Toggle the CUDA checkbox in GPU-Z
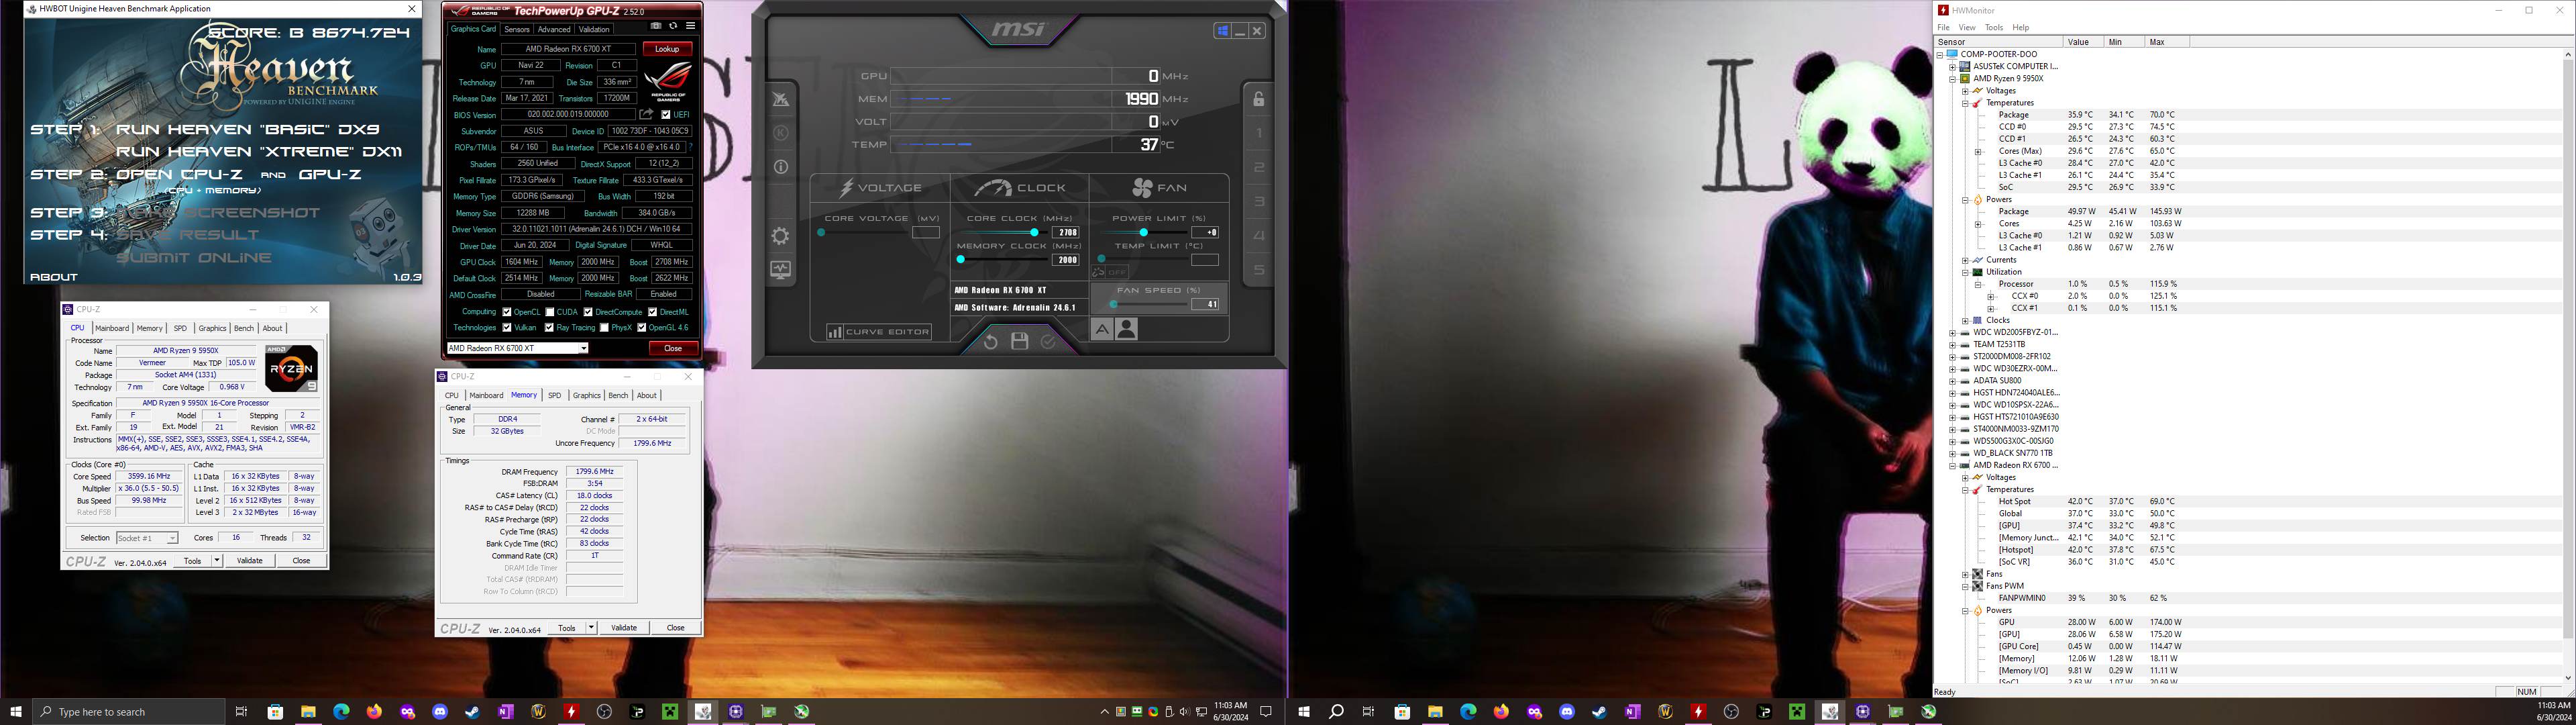The image size is (2576, 725). [x=550, y=312]
